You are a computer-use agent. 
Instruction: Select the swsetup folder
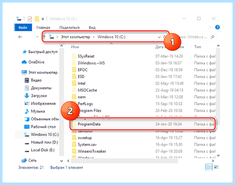pos(85,138)
